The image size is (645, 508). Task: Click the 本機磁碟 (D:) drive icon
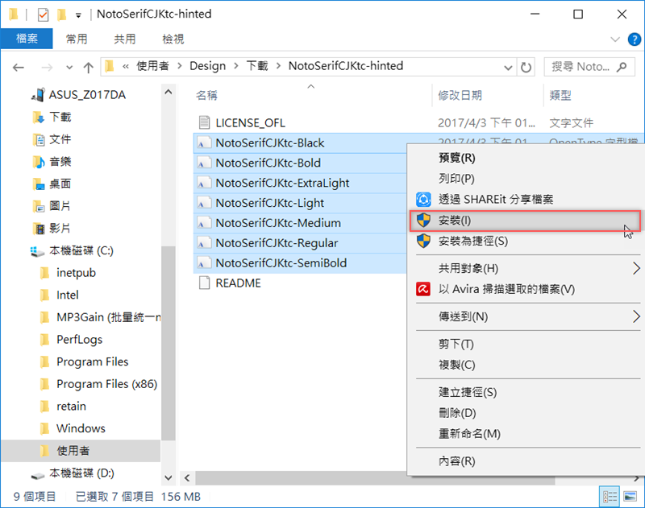click(x=38, y=475)
